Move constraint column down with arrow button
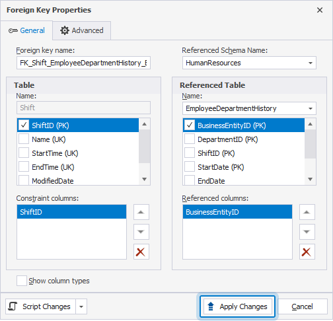Viewport: 333px width, 321px height. [x=141, y=232]
